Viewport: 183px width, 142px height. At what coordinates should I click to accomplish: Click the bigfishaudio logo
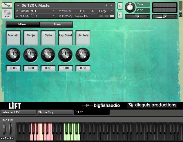click(101, 105)
